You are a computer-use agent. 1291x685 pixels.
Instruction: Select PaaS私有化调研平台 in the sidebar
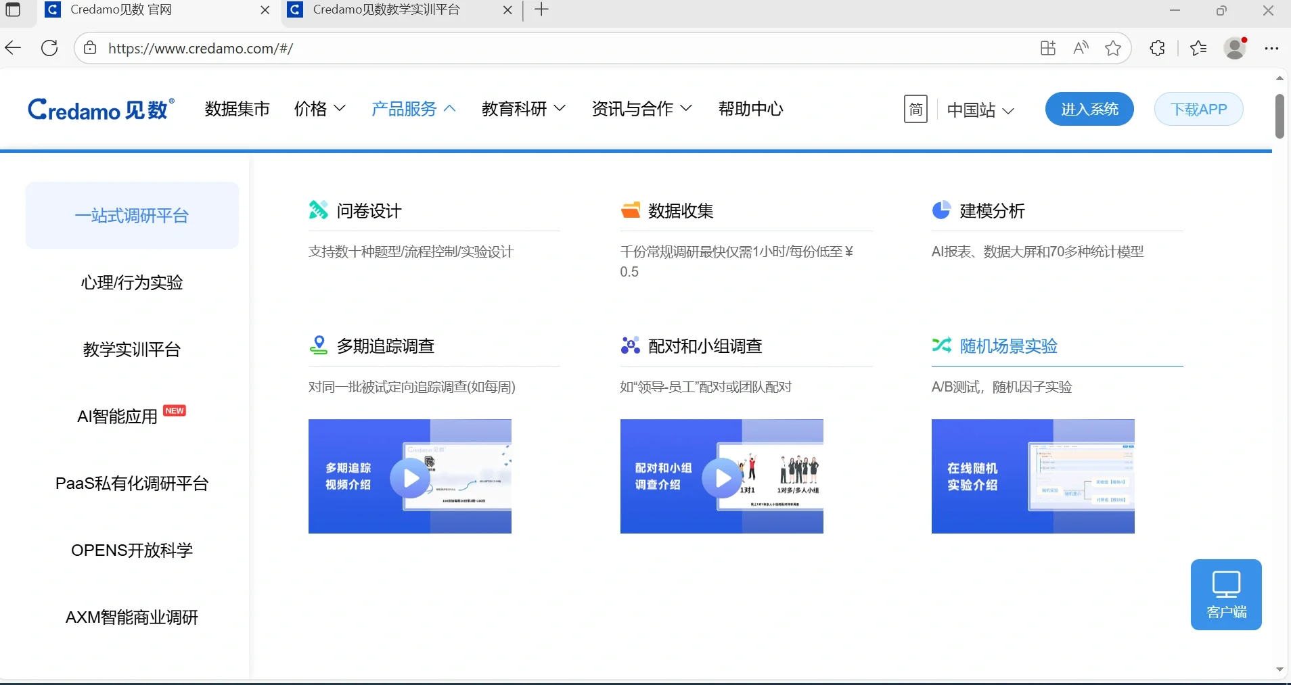[x=132, y=483]
